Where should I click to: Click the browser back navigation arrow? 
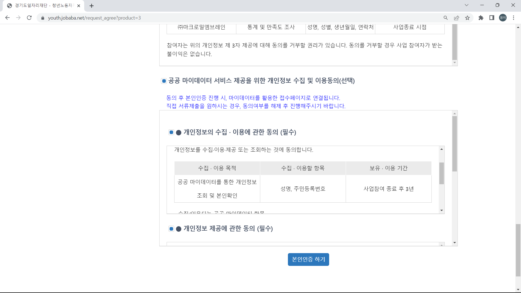tap(7, 18)
